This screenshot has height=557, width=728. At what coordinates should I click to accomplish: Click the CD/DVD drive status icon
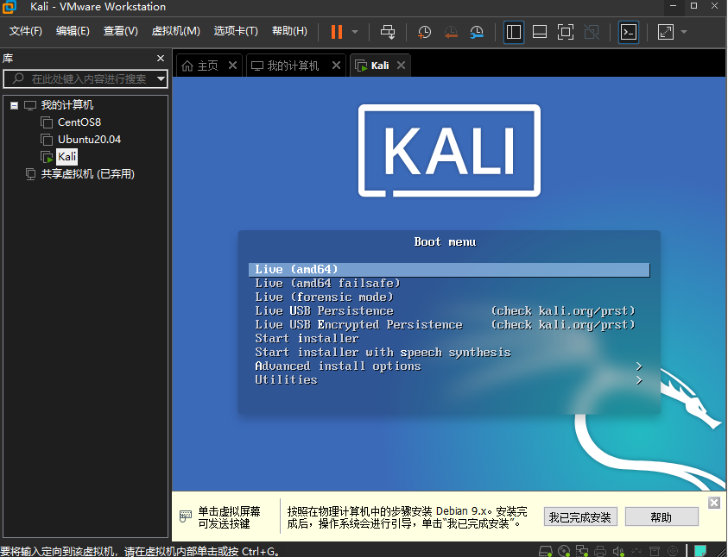pos(564,552)
